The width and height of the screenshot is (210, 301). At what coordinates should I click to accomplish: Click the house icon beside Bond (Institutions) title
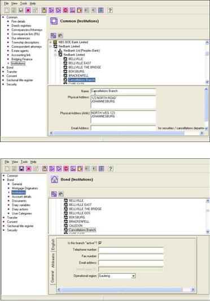(54, 179)
